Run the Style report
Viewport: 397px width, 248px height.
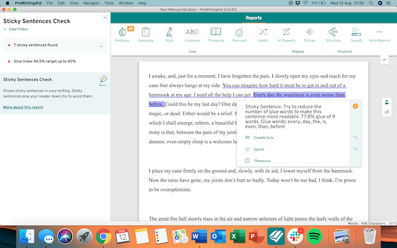click(x=169, y=35)
